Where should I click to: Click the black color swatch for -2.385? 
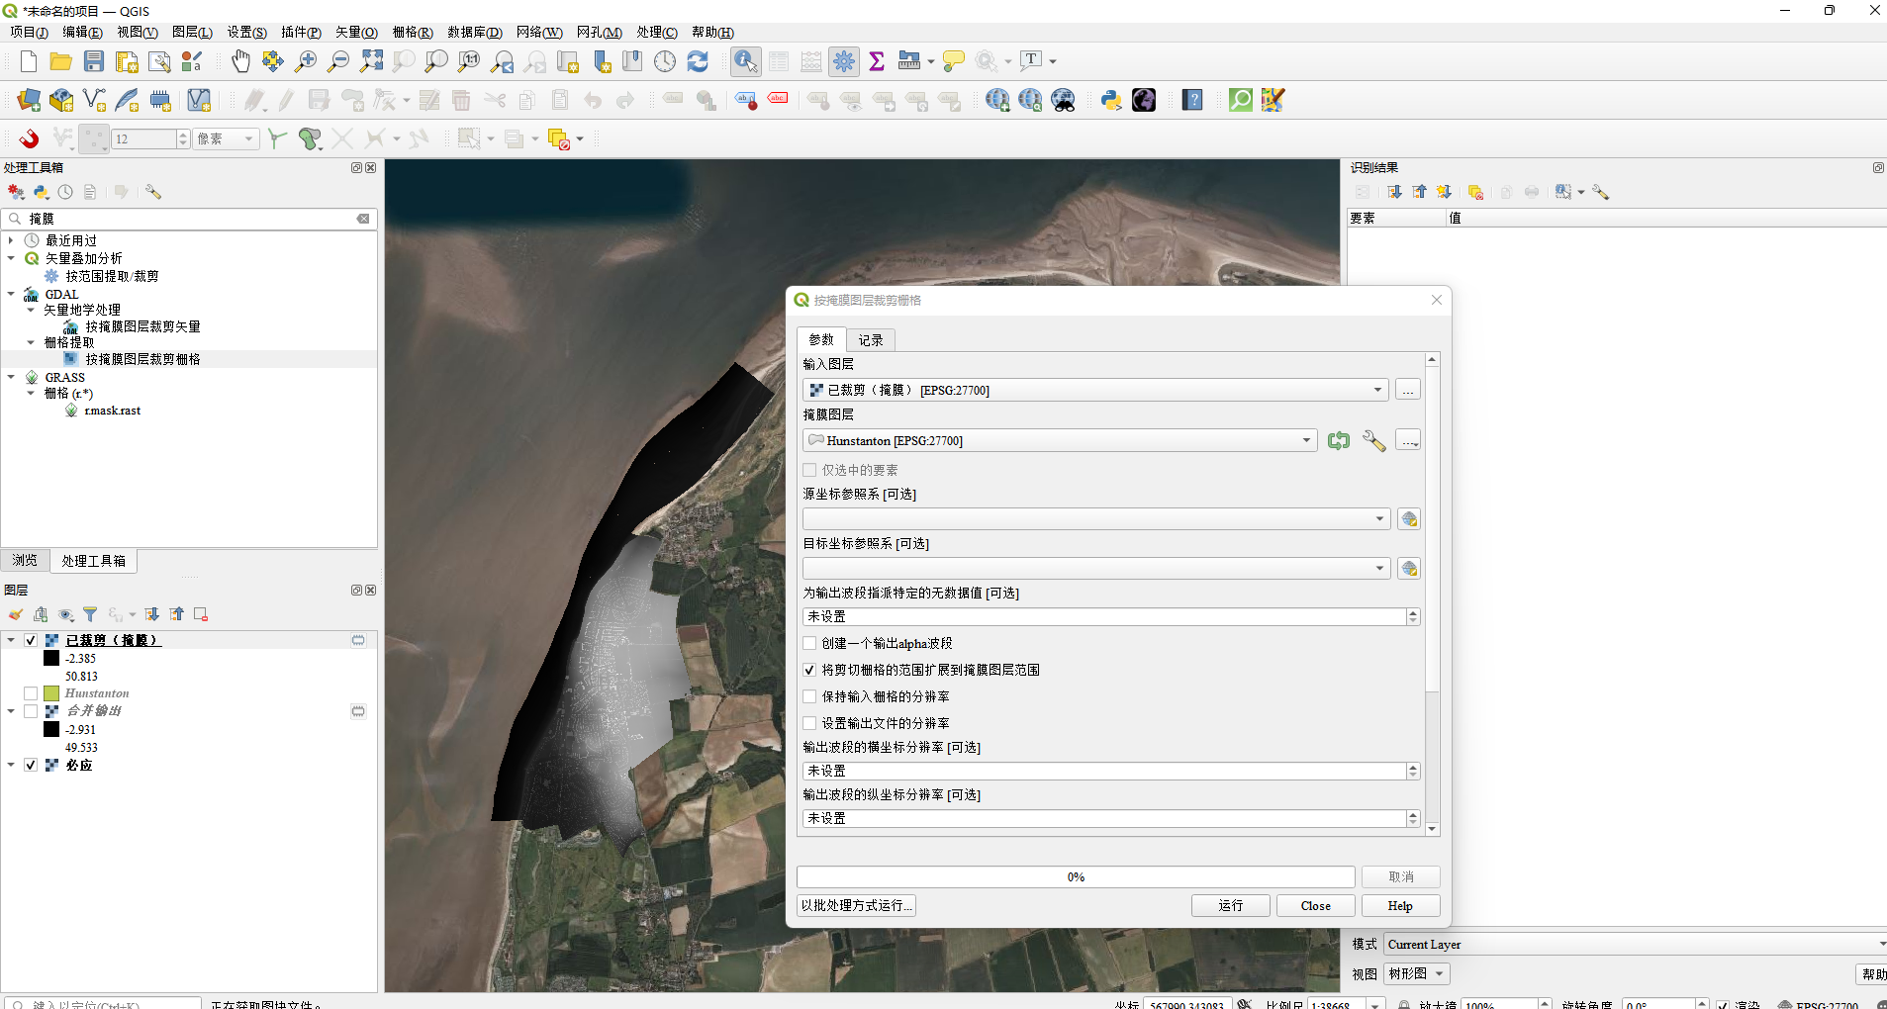[x=51, y=658]
